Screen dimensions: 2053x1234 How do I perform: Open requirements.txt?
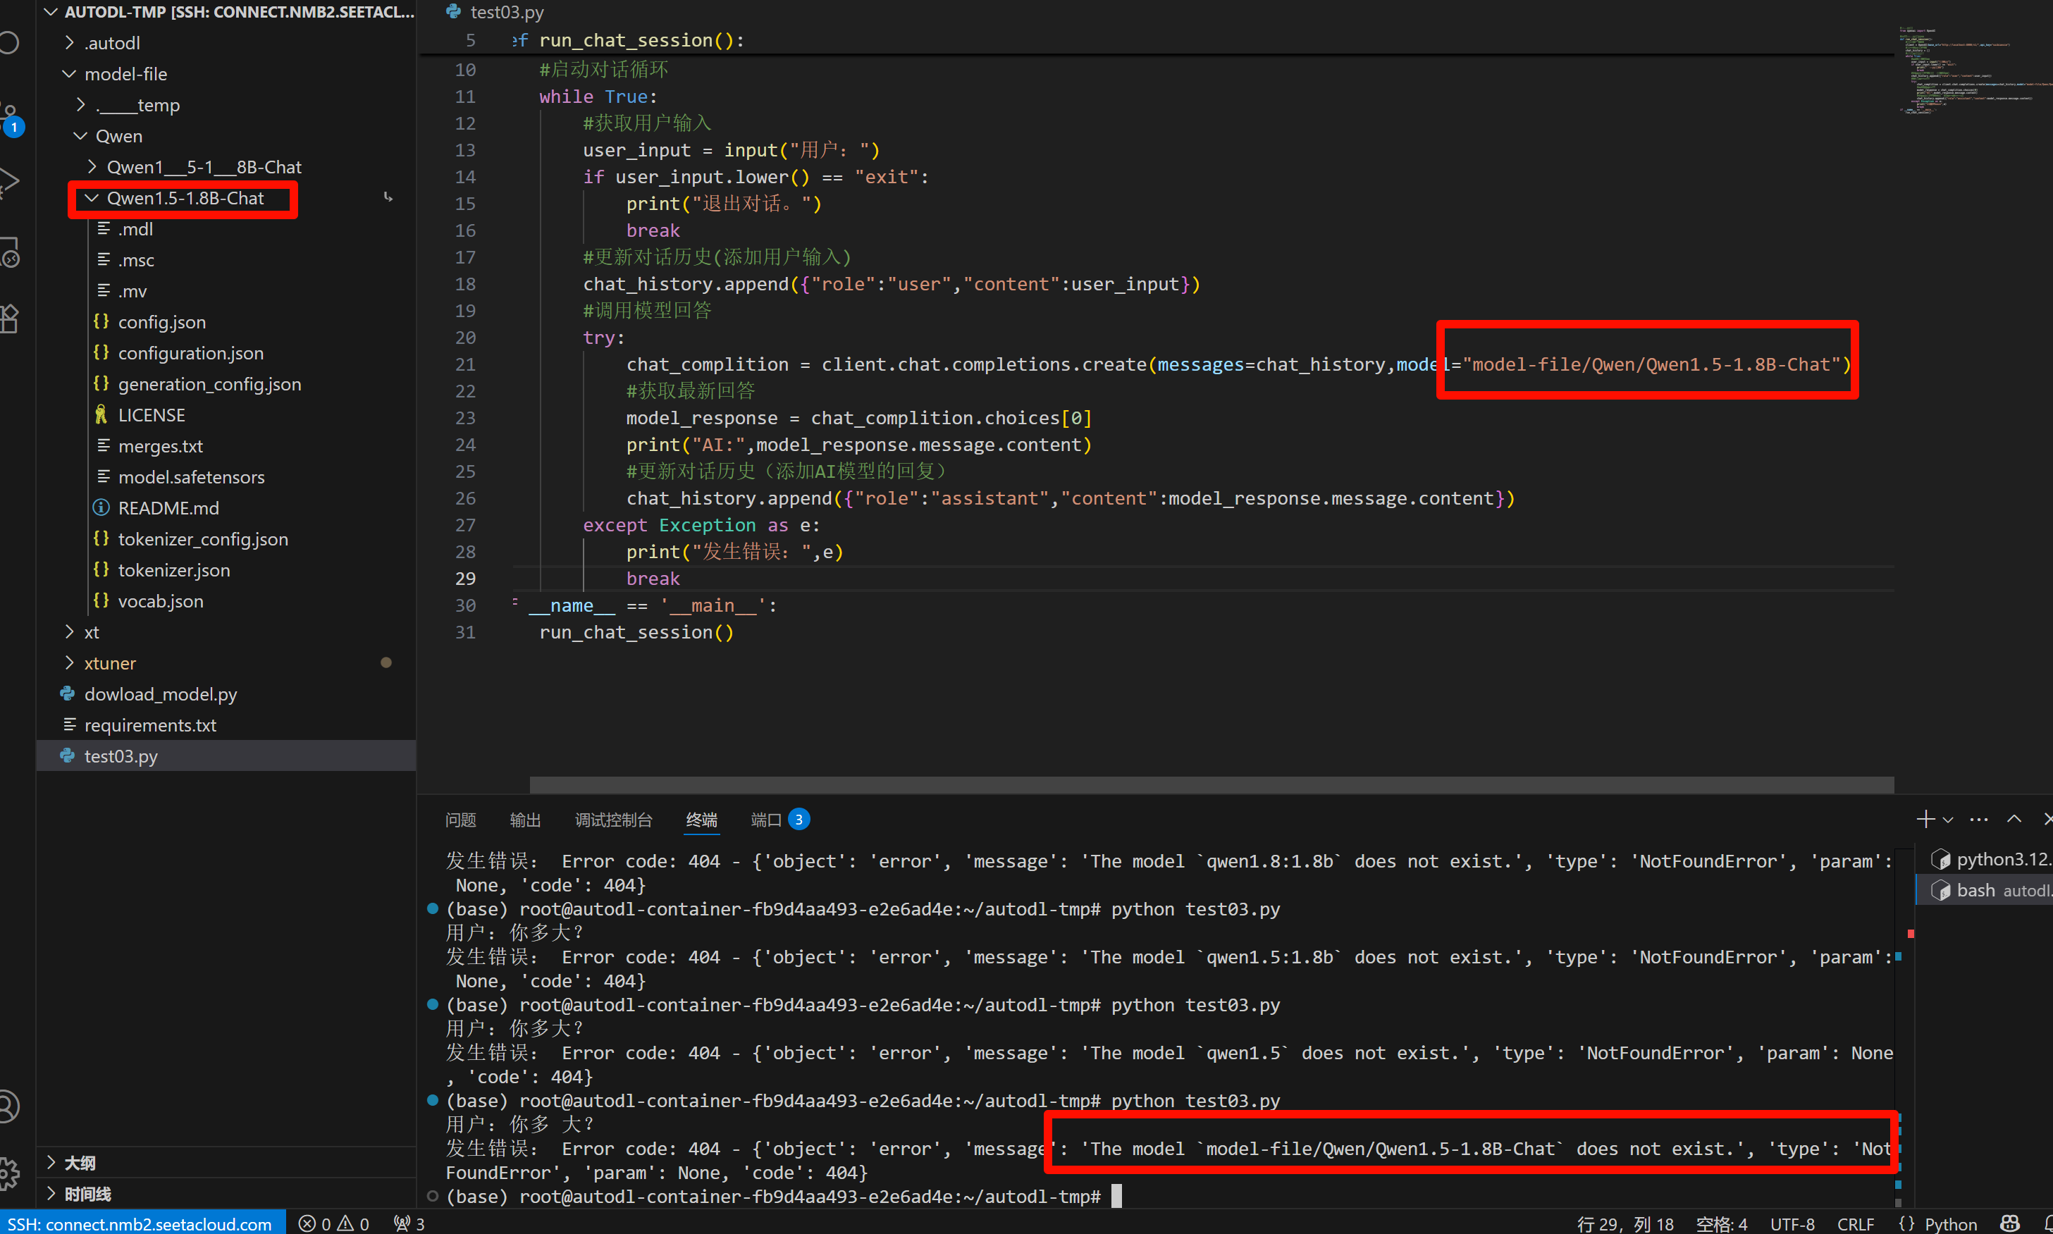click(x=226, y=725)
